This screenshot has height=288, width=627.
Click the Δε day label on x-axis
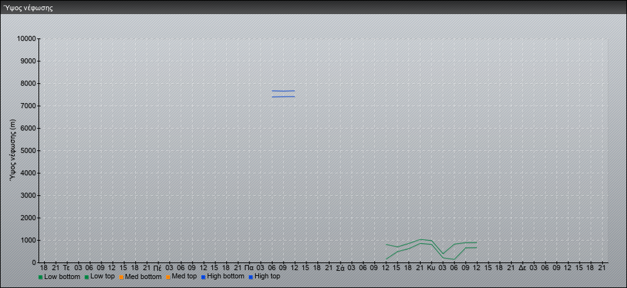tap(522, 268)
